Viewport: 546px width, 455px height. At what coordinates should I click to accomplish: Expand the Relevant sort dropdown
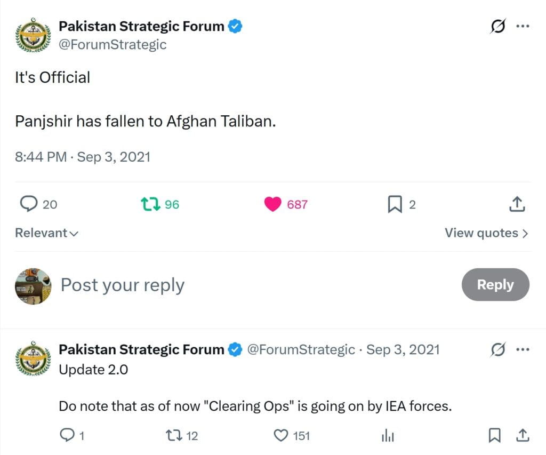(46, 233)
